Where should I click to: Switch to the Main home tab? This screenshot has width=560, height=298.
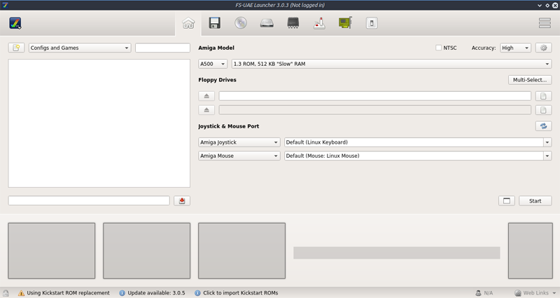coord(188,23)
